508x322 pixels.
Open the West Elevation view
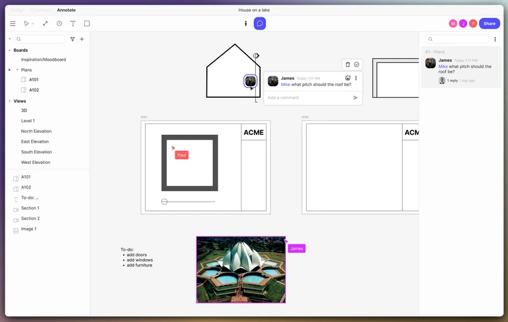pos(36,162)
